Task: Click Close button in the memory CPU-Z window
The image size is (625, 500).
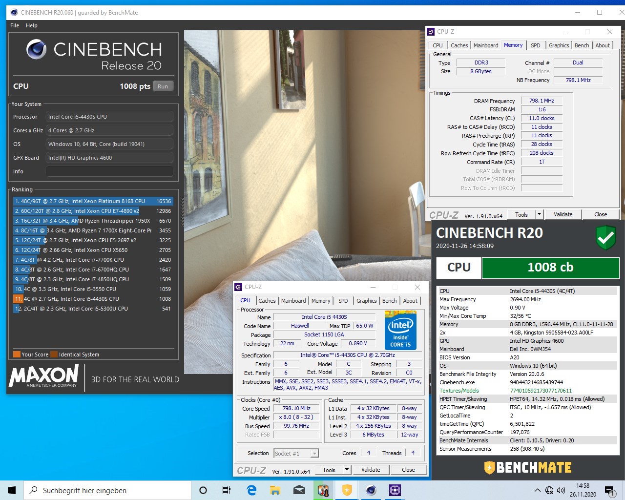Action: (x=601, y=214)
